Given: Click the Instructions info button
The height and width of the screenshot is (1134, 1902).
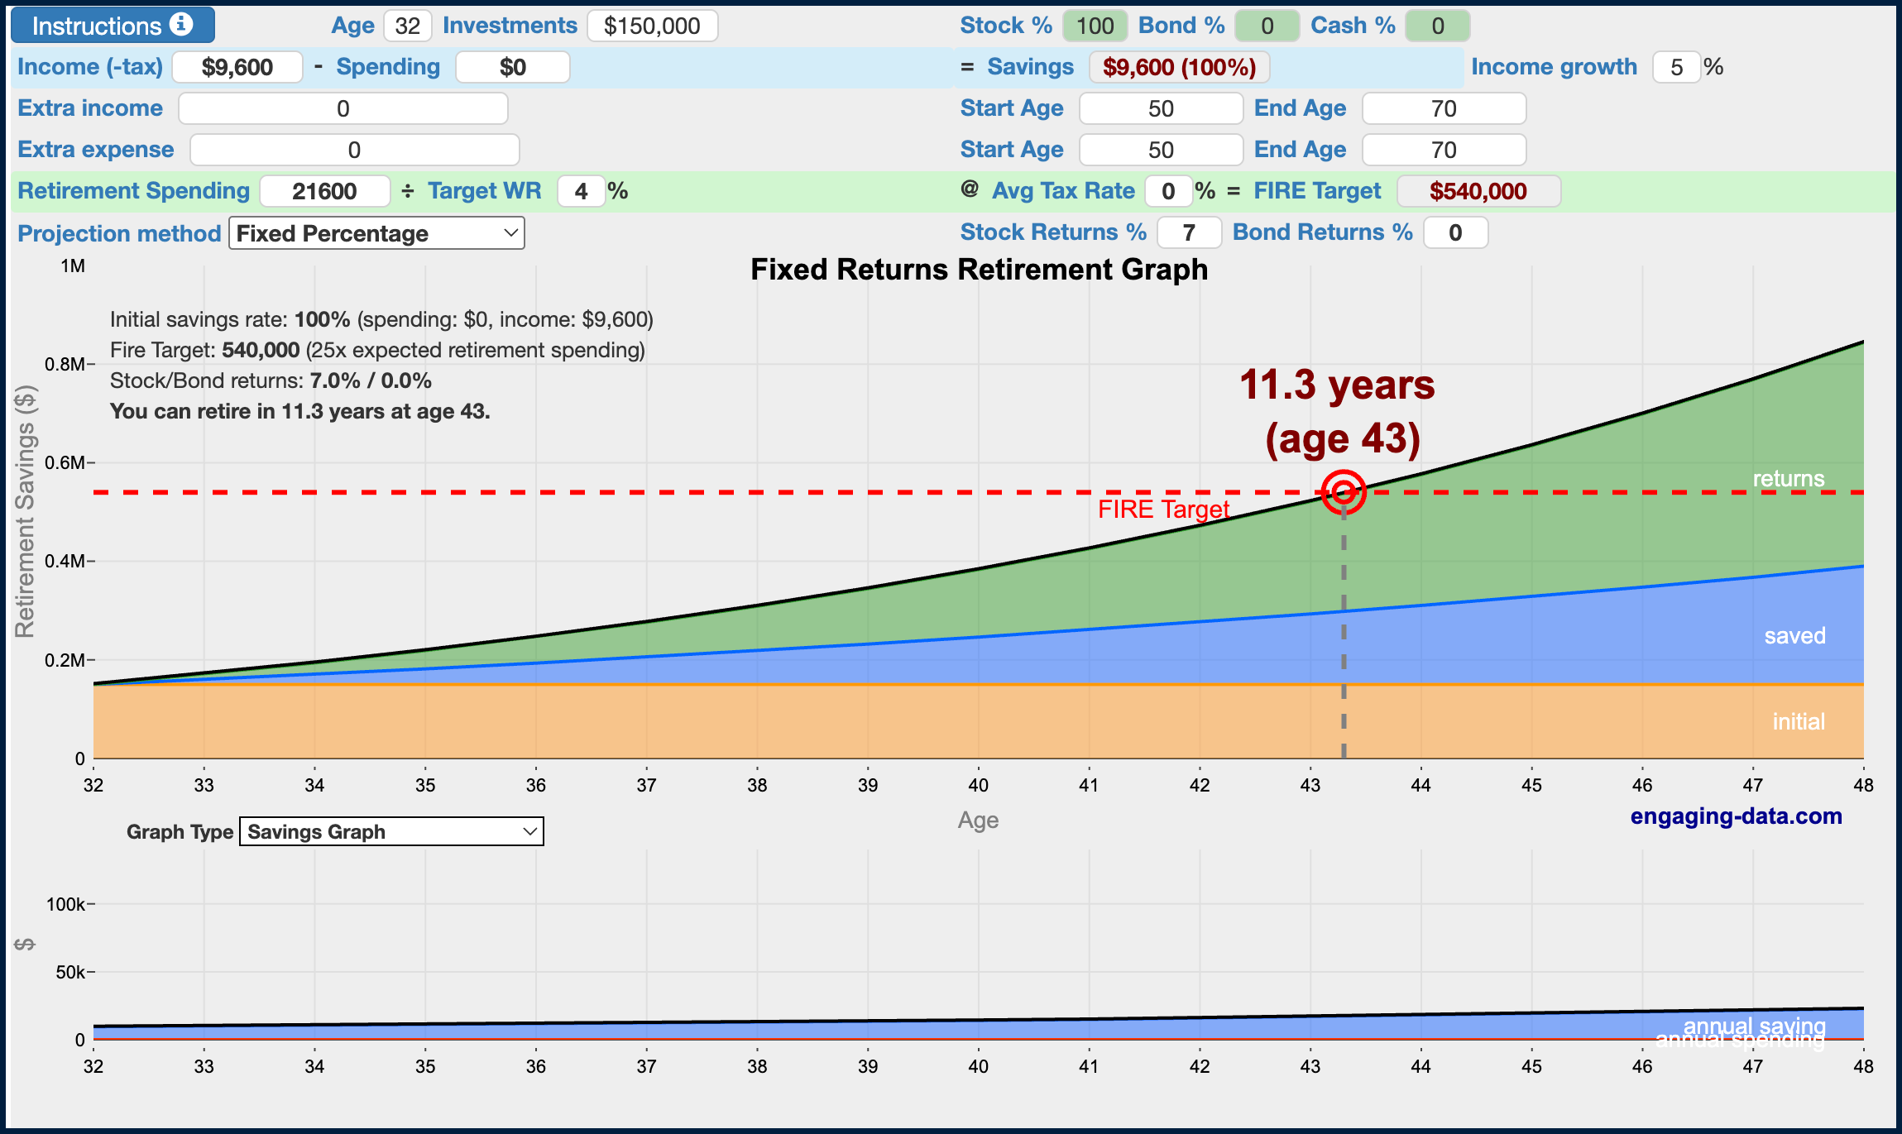Looking at the screenshot, I should pyautogui.click(x=113, y=26).
